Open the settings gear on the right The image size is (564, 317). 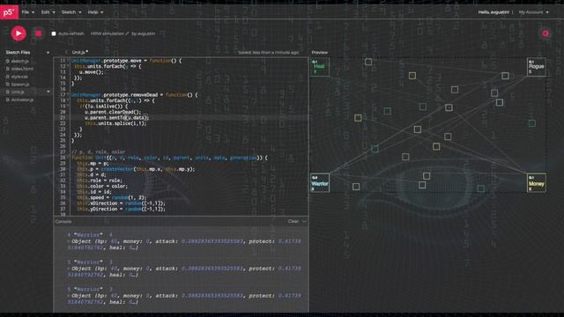coord(545,33)
